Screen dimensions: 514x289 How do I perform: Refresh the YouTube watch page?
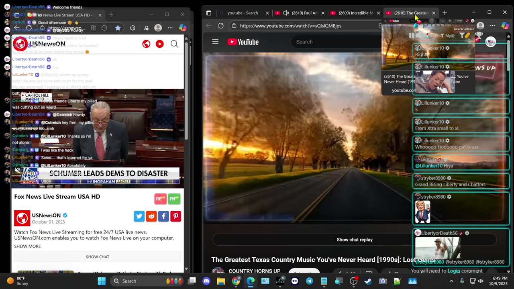pos(221,26)
